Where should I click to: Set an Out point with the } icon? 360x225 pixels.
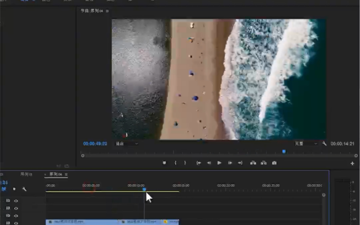point(185,163)
